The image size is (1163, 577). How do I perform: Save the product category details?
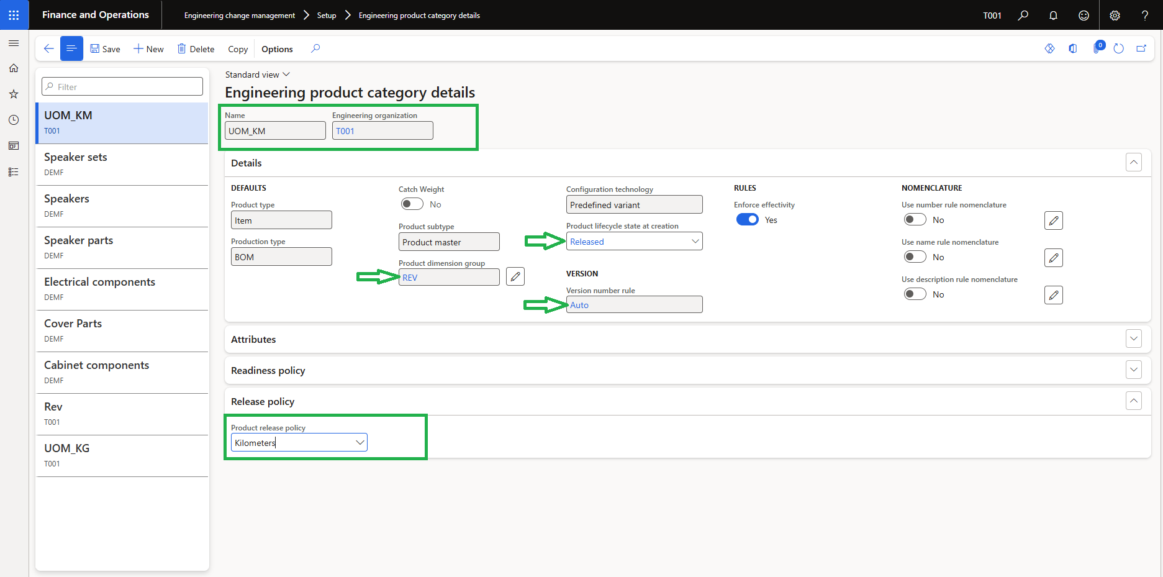(105, 48)
